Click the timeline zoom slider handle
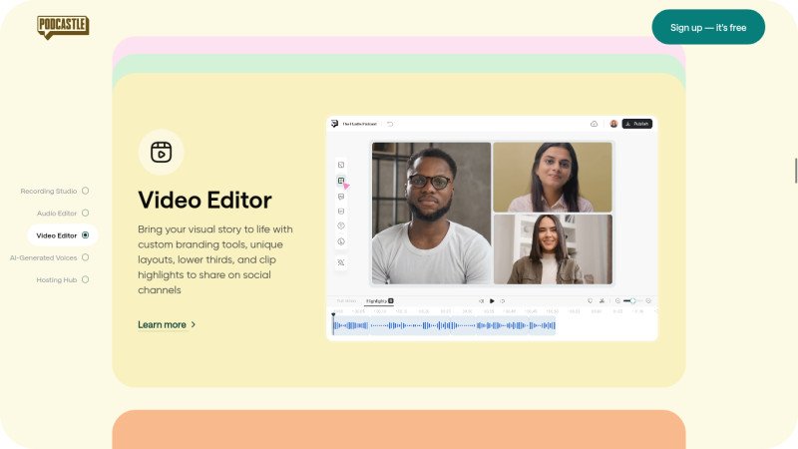 tap(632, 300)
